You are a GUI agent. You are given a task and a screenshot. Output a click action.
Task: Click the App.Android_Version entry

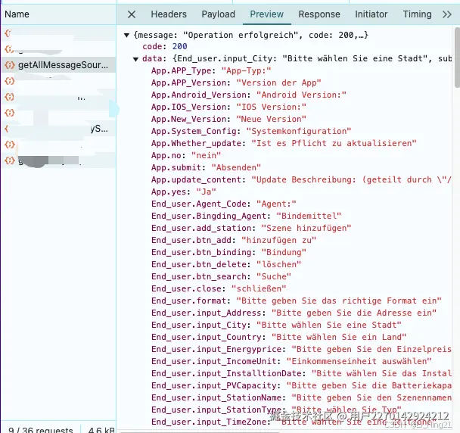click(x=249, y=95)
